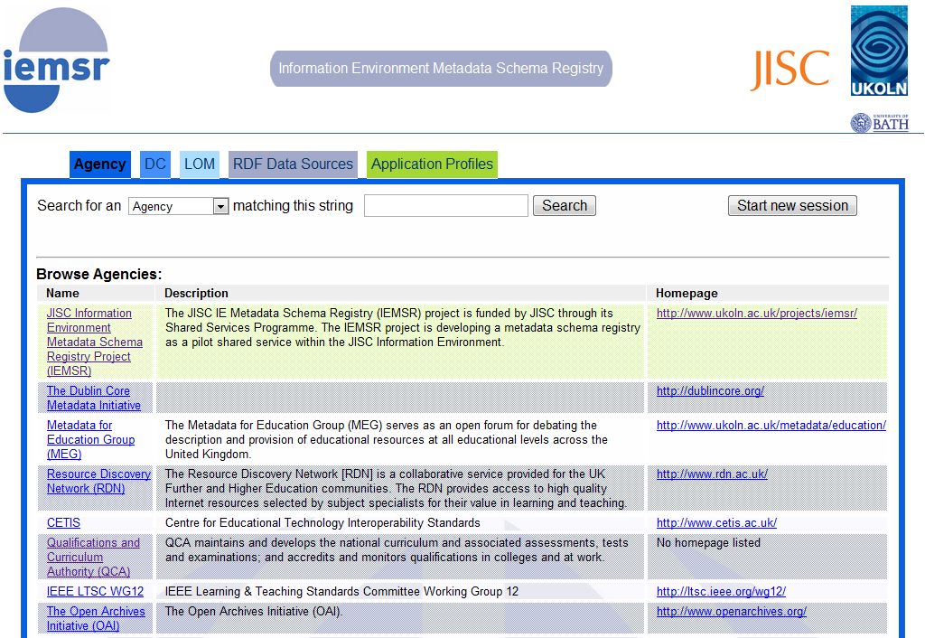The height and width of the screenshot is (638, 925).
Task: Click the UKOLN logo
Action: click(x=879, y=51)
